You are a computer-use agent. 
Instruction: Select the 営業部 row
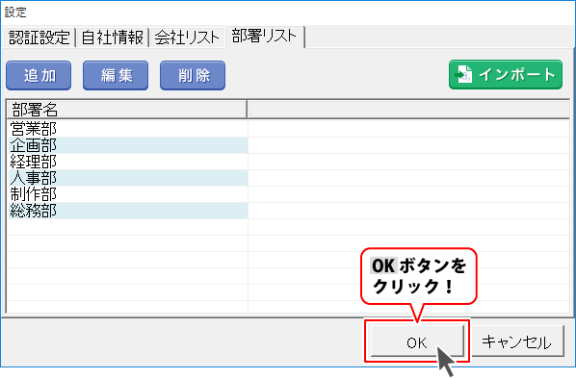pyautogui.click(x=288, y=129)
